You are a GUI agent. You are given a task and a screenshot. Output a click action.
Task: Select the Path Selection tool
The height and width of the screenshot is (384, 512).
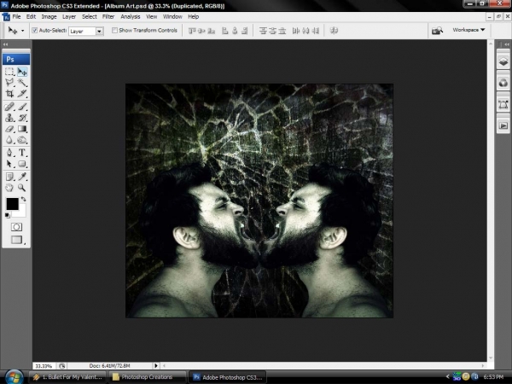click(9, 164)
